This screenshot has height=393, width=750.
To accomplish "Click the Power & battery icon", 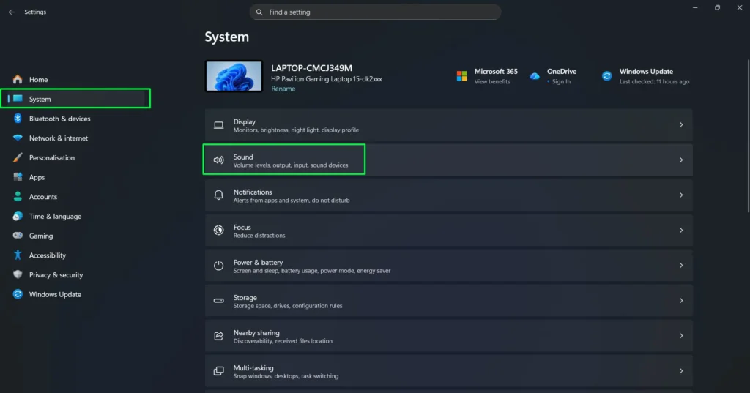I will tap(218, 266).
